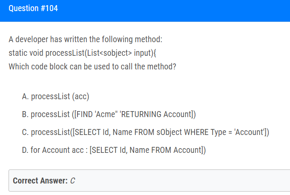This screenshot has width=290, height=195.
Task: Click the '(acc)' argument in option A
Action: point(80,97)
